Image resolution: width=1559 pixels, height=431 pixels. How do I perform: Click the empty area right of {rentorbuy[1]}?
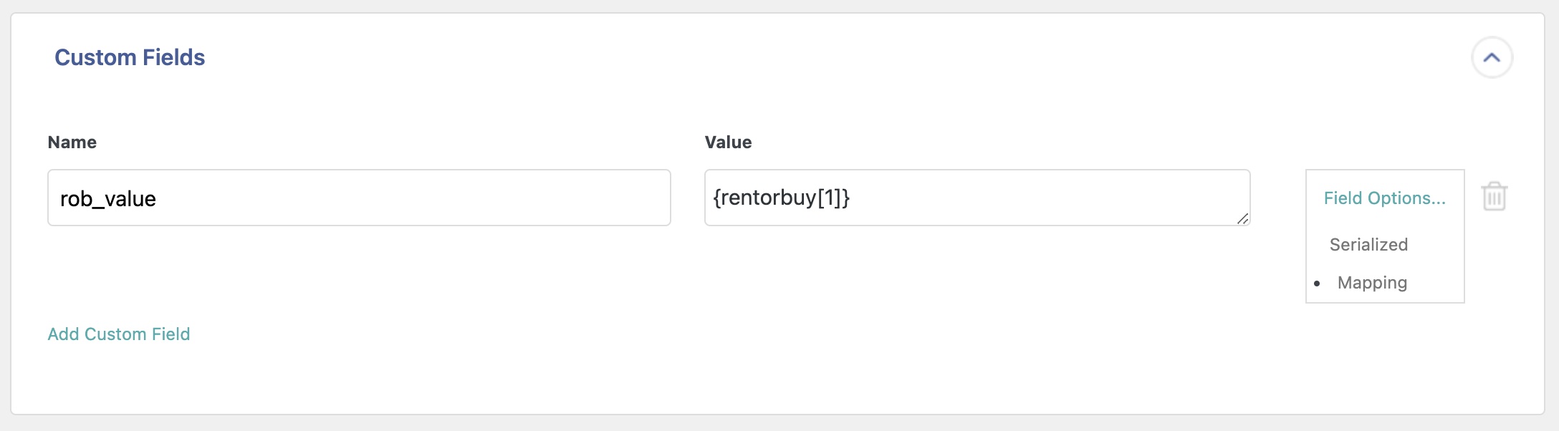1039,198
